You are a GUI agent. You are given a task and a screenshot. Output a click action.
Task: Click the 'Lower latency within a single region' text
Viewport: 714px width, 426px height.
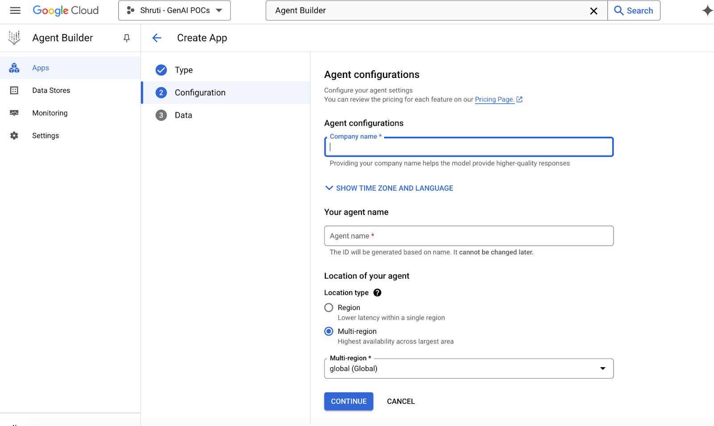391,318
